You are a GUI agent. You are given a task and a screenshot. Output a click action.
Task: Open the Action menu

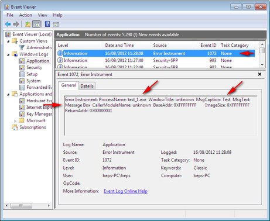(26, 15)
